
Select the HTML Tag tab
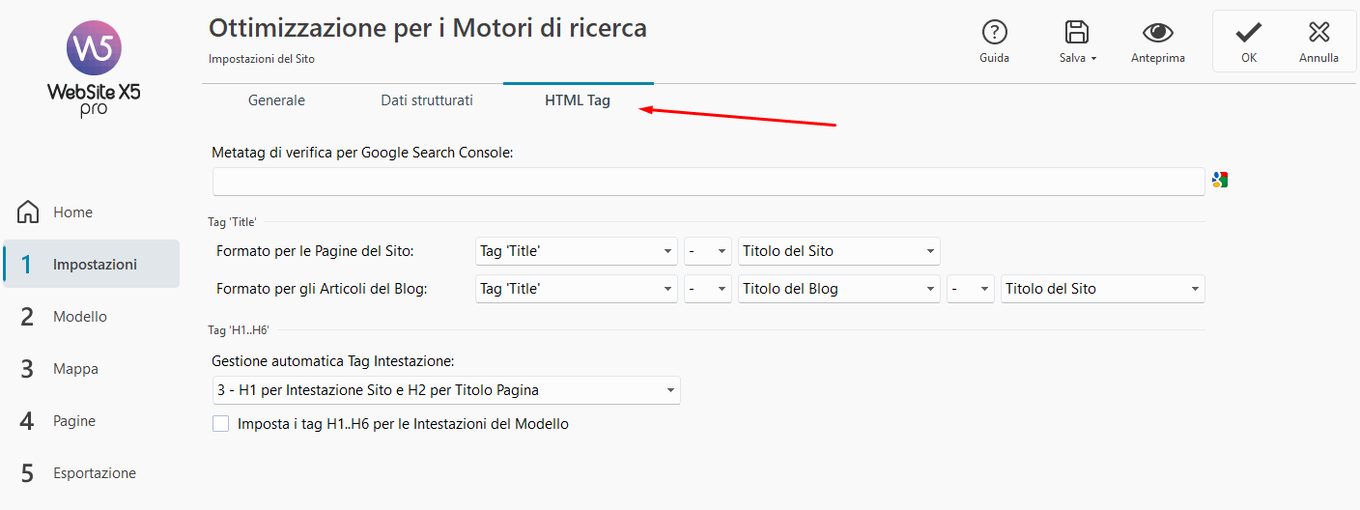(x=578, y=100)
